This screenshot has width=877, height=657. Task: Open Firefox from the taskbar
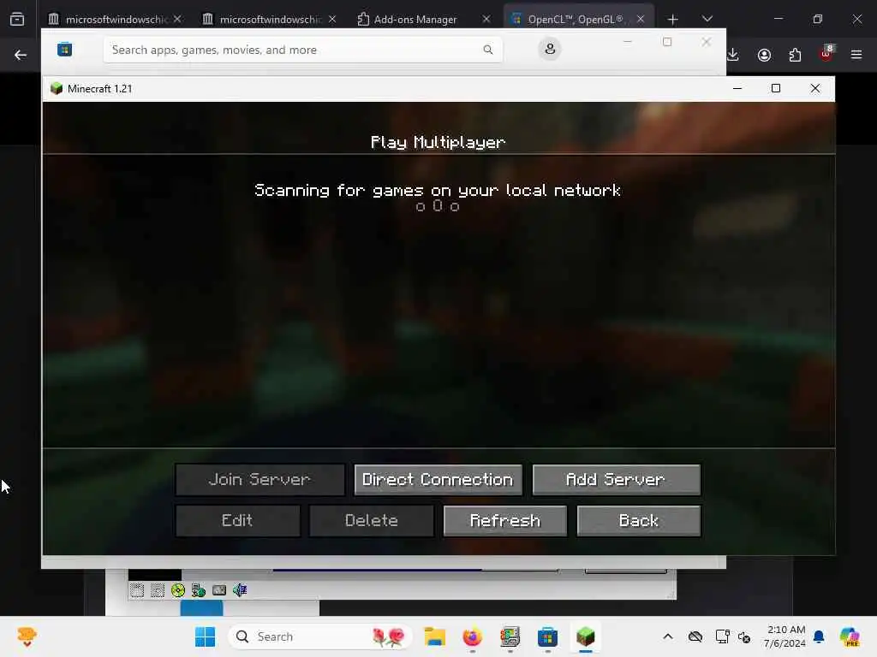coord(472,636)
